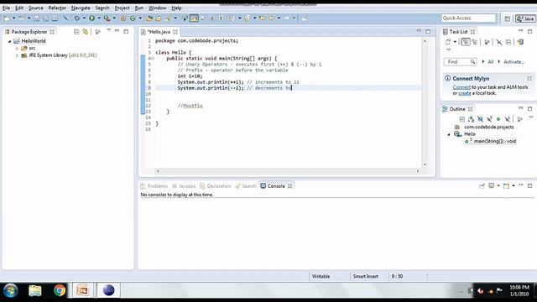The width and height of the screenshot is (537, 302).
Task: Open the Run button dropdown arrow
Action: point(99,18)
